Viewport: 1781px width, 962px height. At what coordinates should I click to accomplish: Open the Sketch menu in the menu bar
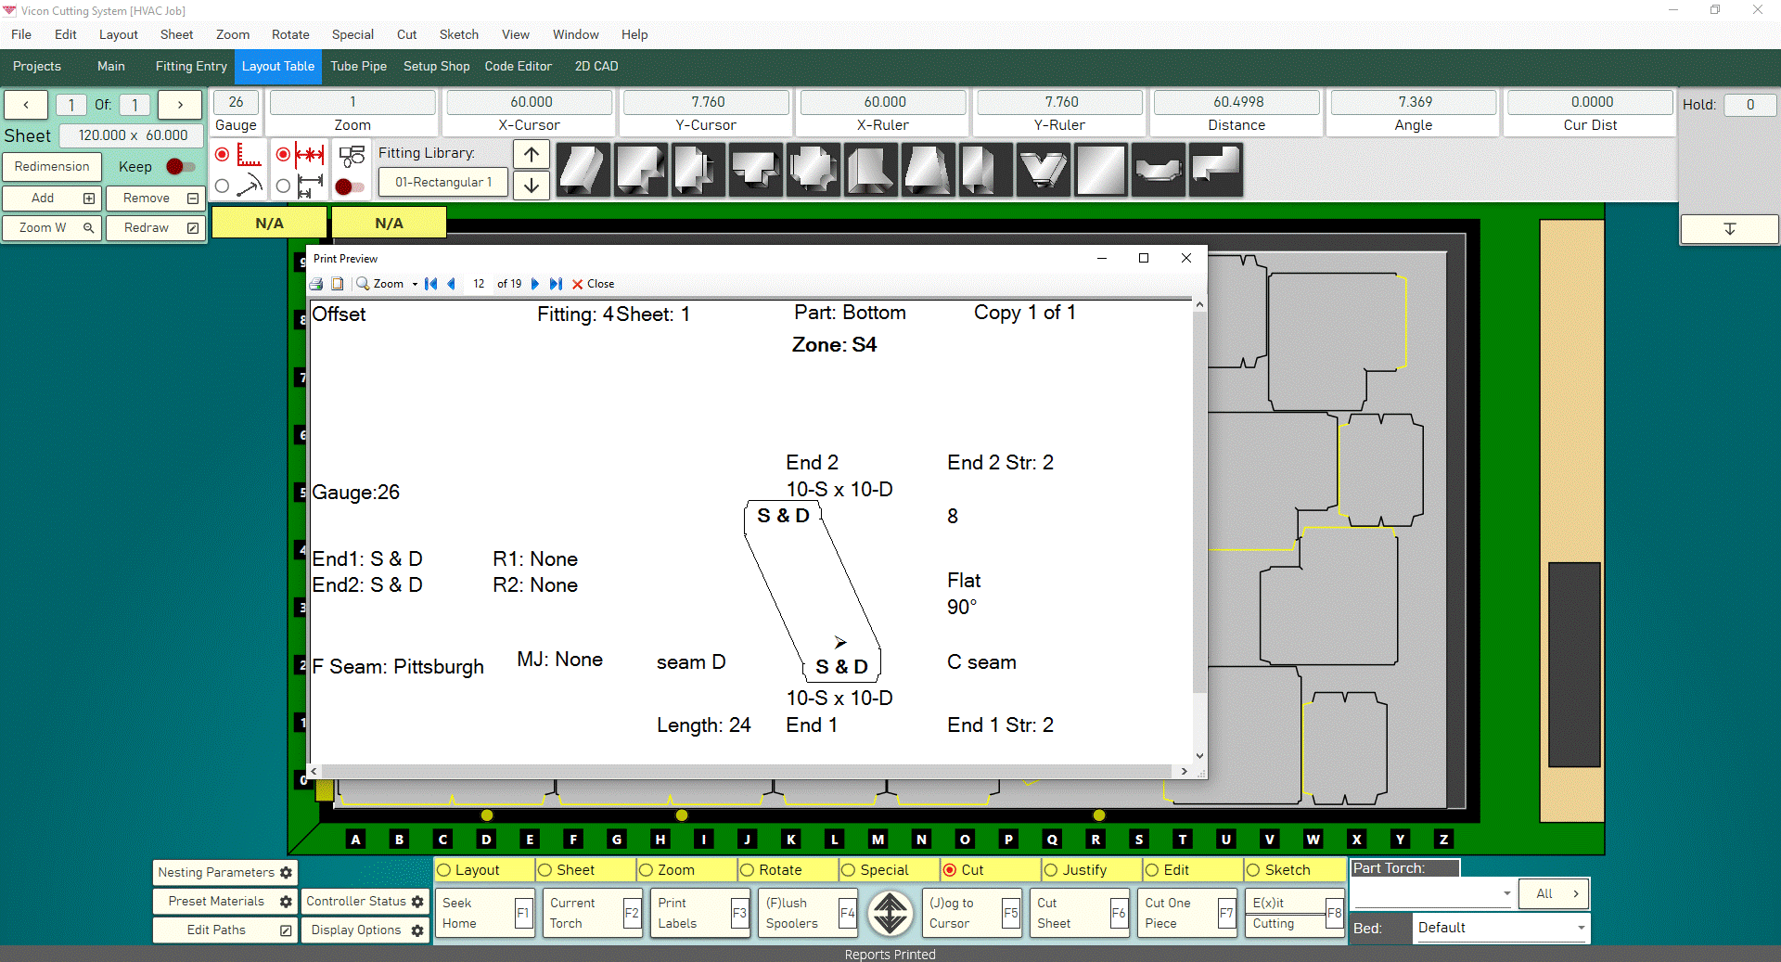(x=458, y=34)
